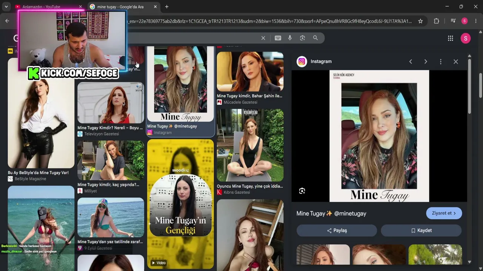Click the Instagram logo in preview panel
The width and height of the screenshot is (483, 271).
(302, 62)
